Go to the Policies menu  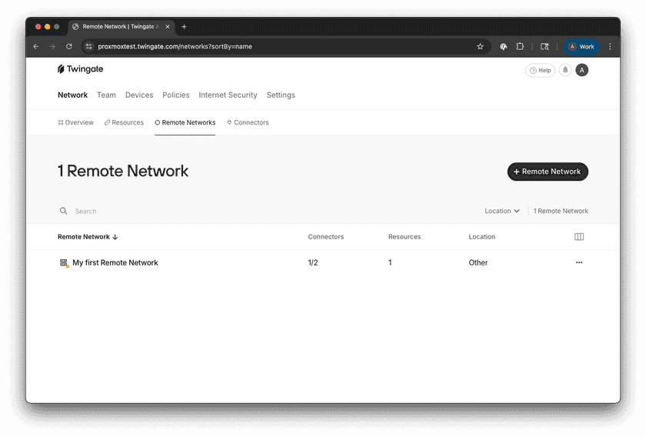point(175,95)
